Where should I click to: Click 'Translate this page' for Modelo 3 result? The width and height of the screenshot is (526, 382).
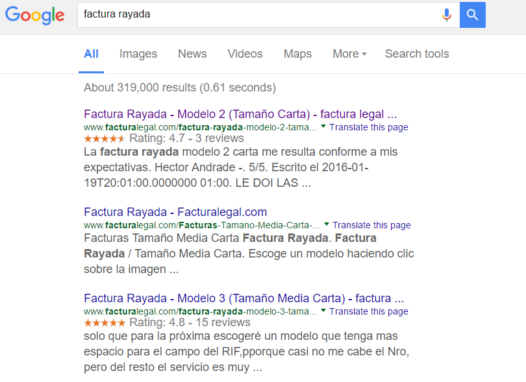point(369,311)
